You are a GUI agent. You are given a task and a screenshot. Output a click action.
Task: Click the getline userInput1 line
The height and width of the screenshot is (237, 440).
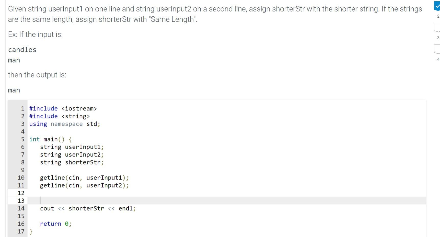tap(84, 178)
